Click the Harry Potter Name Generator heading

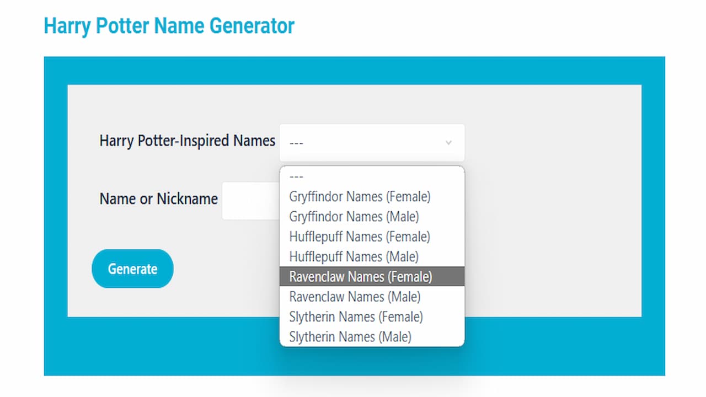(x=169, y=26)
